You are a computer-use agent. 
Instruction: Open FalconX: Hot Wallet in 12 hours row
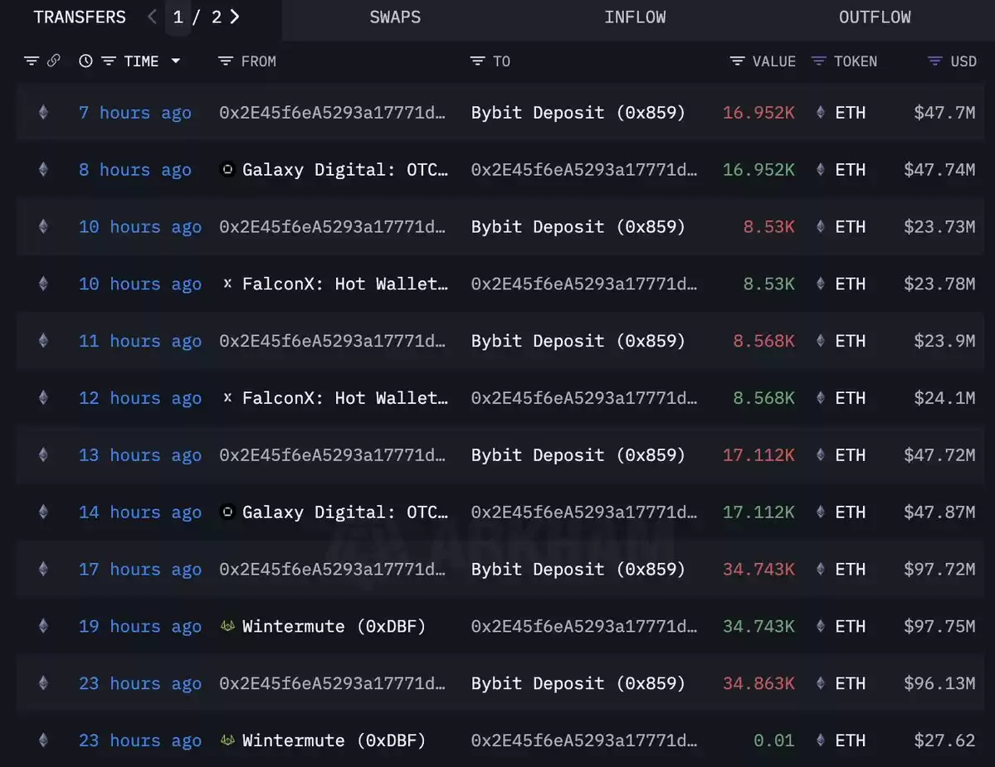(345, 398)
